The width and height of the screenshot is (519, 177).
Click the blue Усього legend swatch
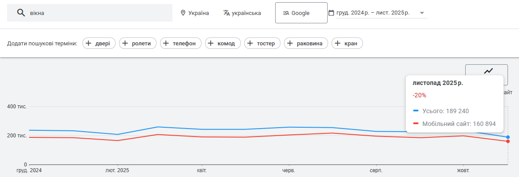[x=416, y=111]
